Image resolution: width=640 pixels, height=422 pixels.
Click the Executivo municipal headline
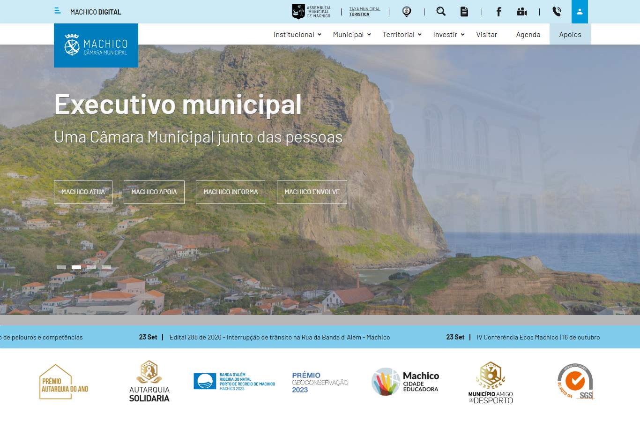(178, 104)
